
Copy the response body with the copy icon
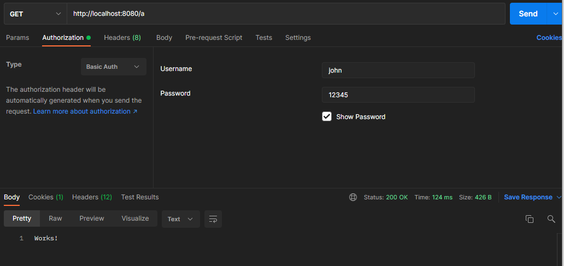tap(530, 219)
